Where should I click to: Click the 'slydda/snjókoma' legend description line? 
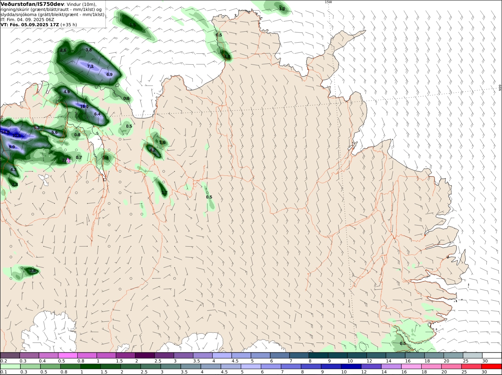coord(53,14)
